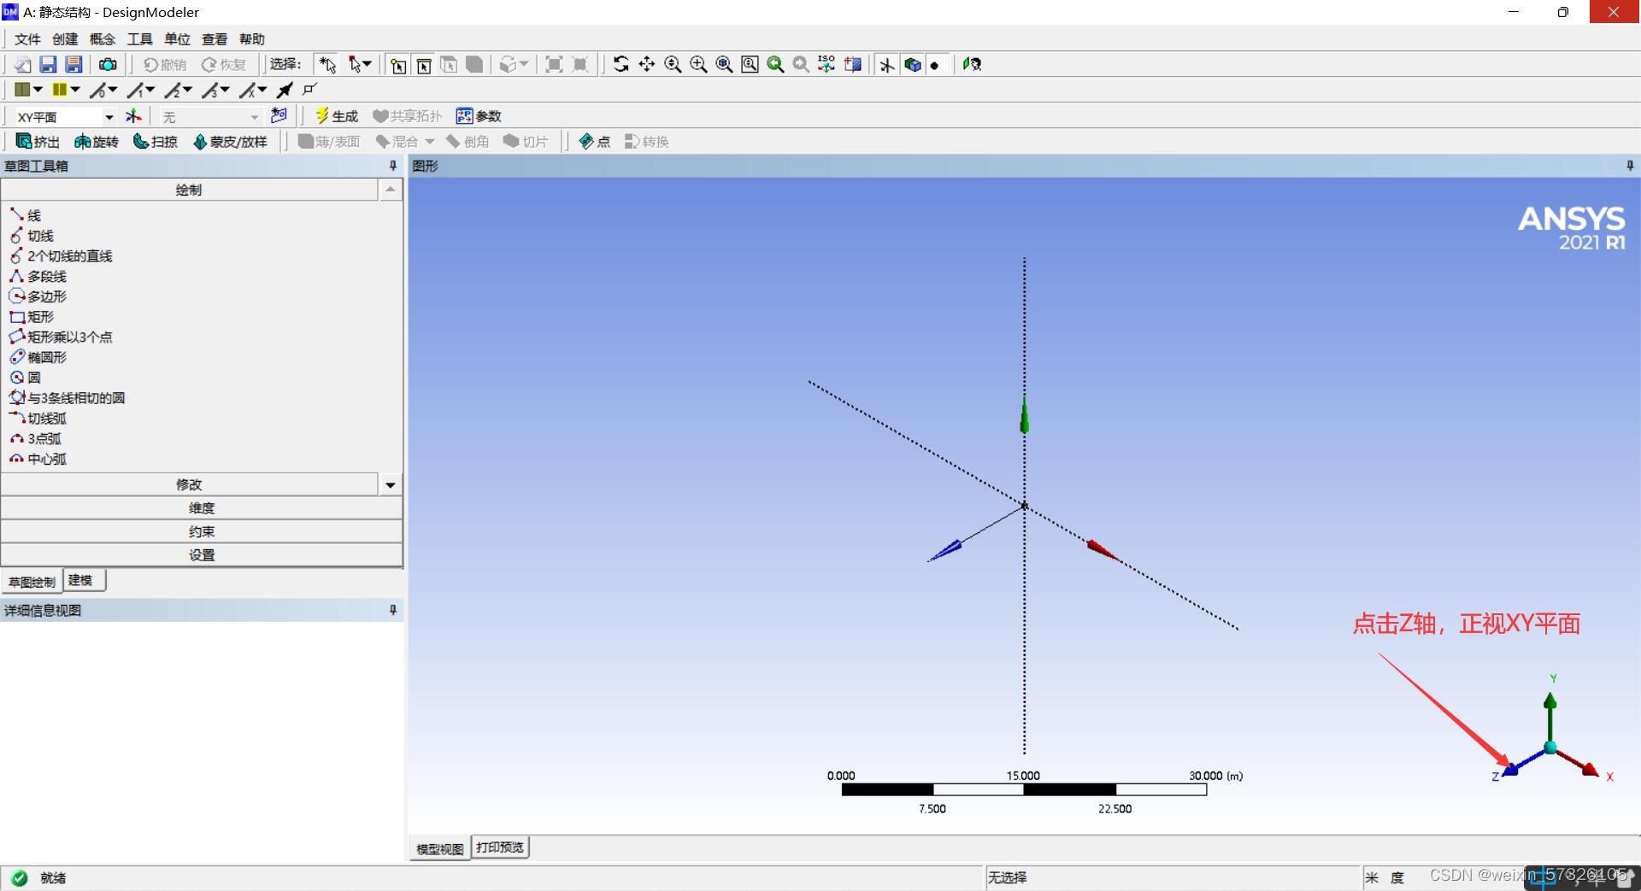Activate the pan view tool
This screenshot has width=1641, height=891.
point(647,65)
